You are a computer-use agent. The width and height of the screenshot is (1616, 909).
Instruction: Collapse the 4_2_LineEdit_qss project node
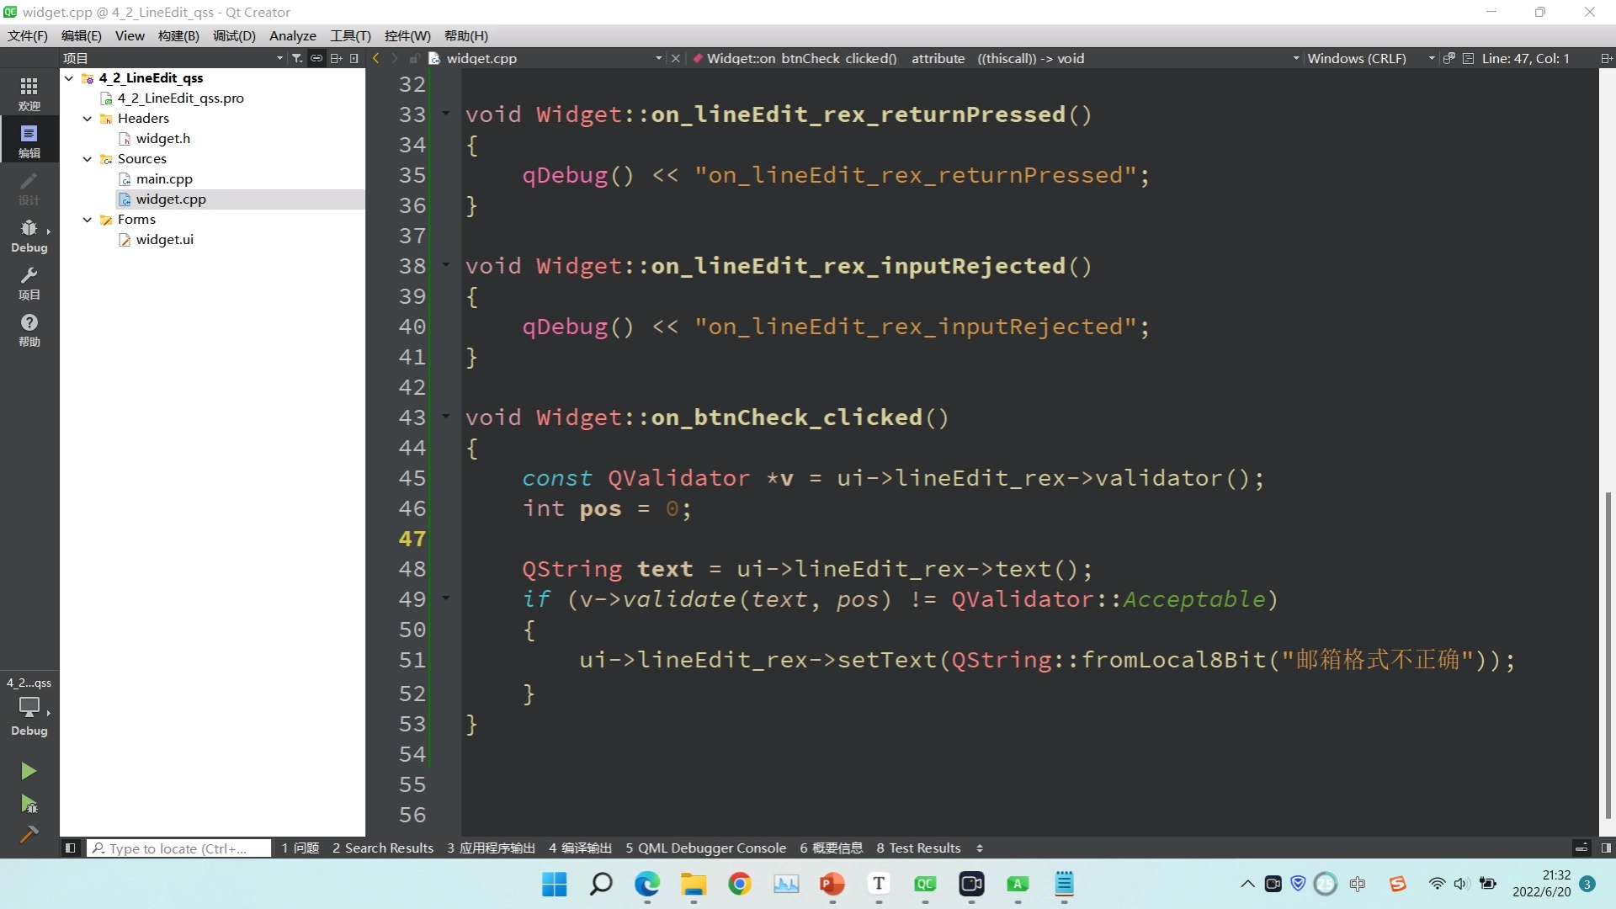click(69, 77)
